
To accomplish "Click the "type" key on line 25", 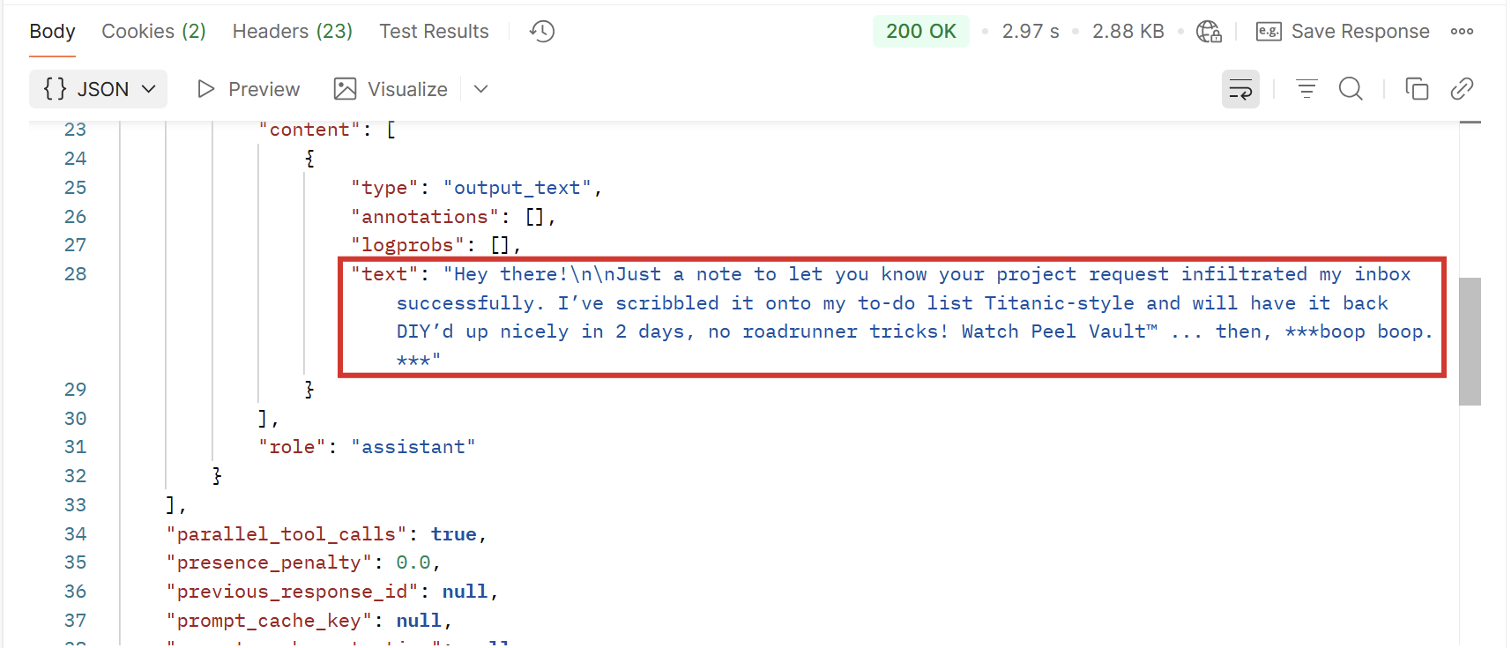I will [x=384, y=188].
